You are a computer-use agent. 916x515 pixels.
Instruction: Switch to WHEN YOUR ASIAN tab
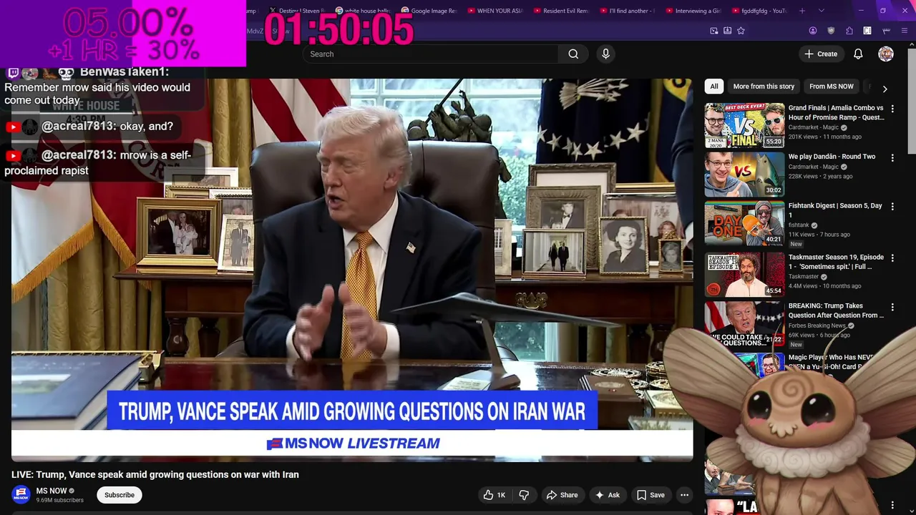(x=494, y=11)
